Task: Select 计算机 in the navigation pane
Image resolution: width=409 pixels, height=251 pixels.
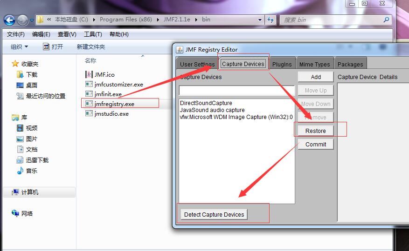Action: (x=39, y=192)
